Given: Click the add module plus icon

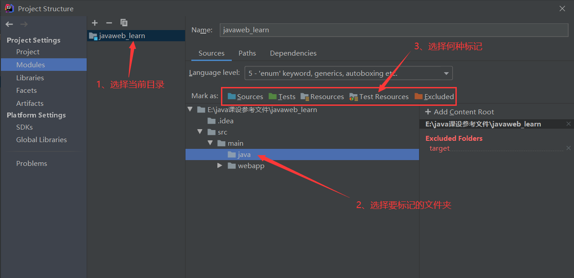Looking at the screenshot, I should [95, 23].
